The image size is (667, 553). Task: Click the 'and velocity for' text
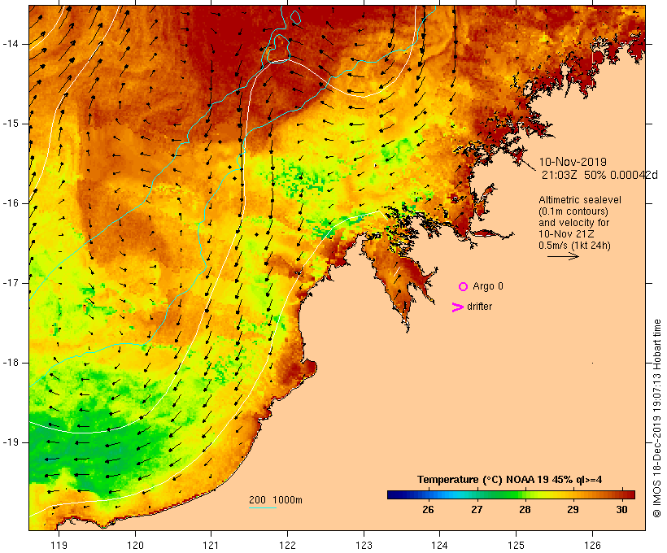(573, 223)
